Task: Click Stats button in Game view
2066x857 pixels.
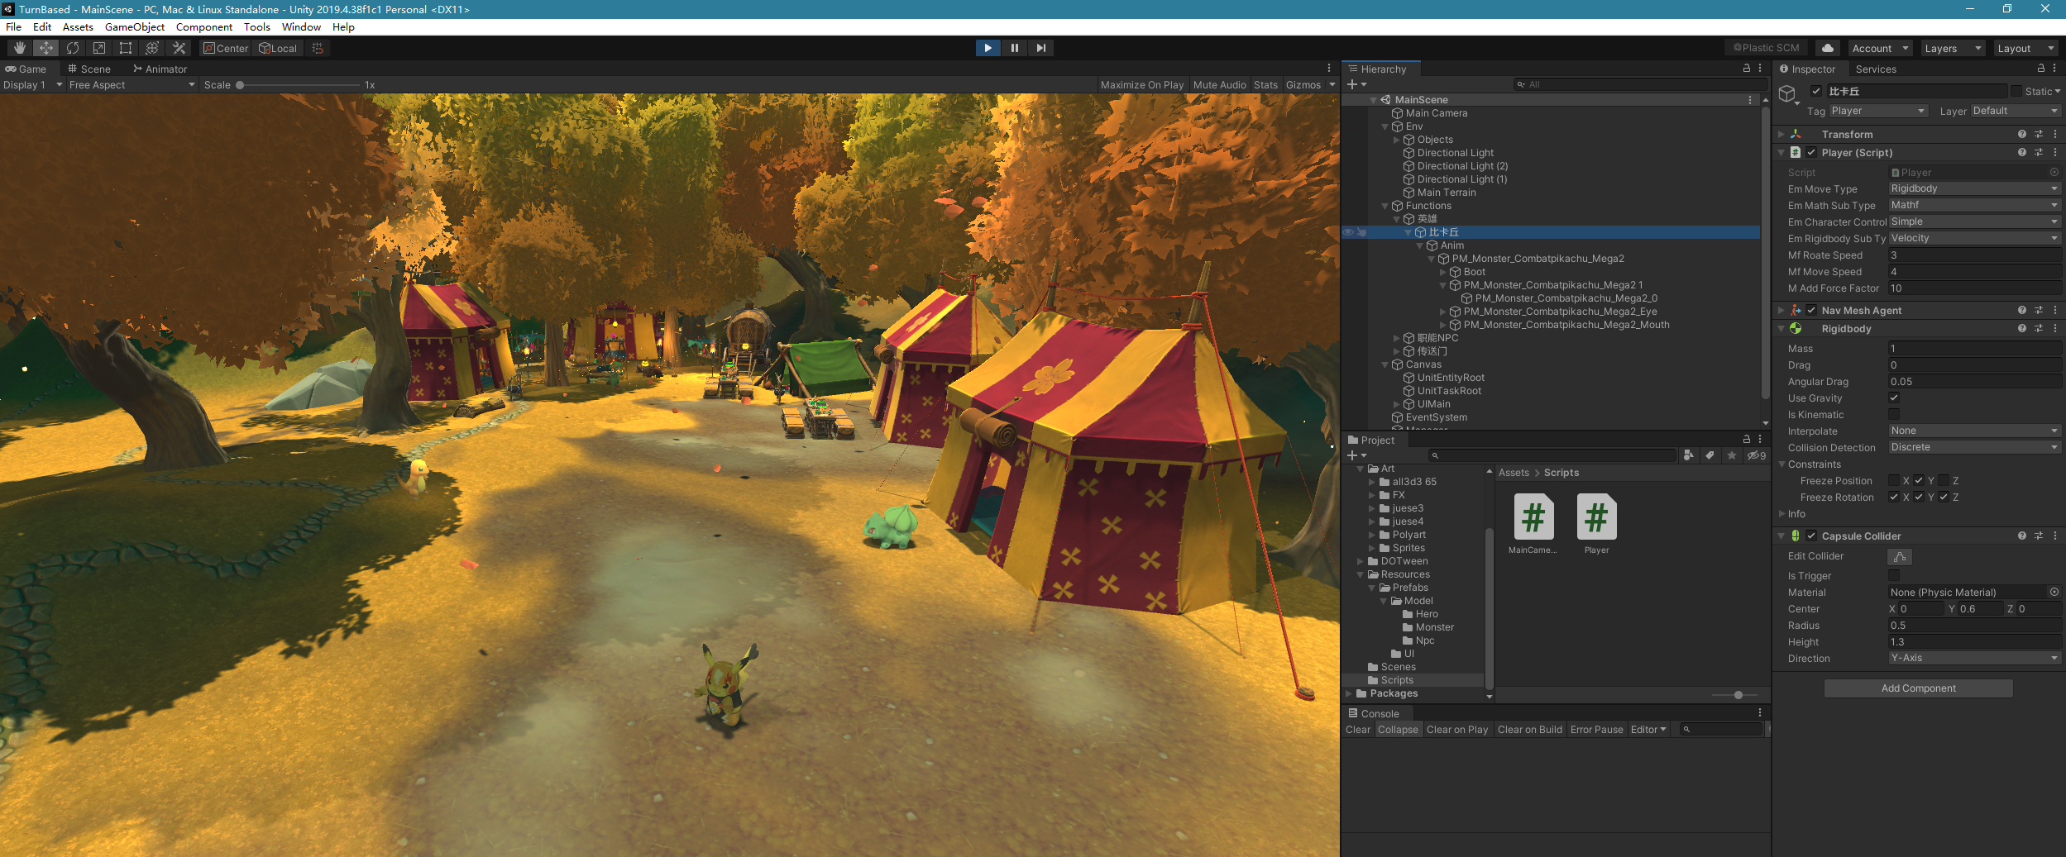Action: pyautogui.click(x=1265, y=84)
